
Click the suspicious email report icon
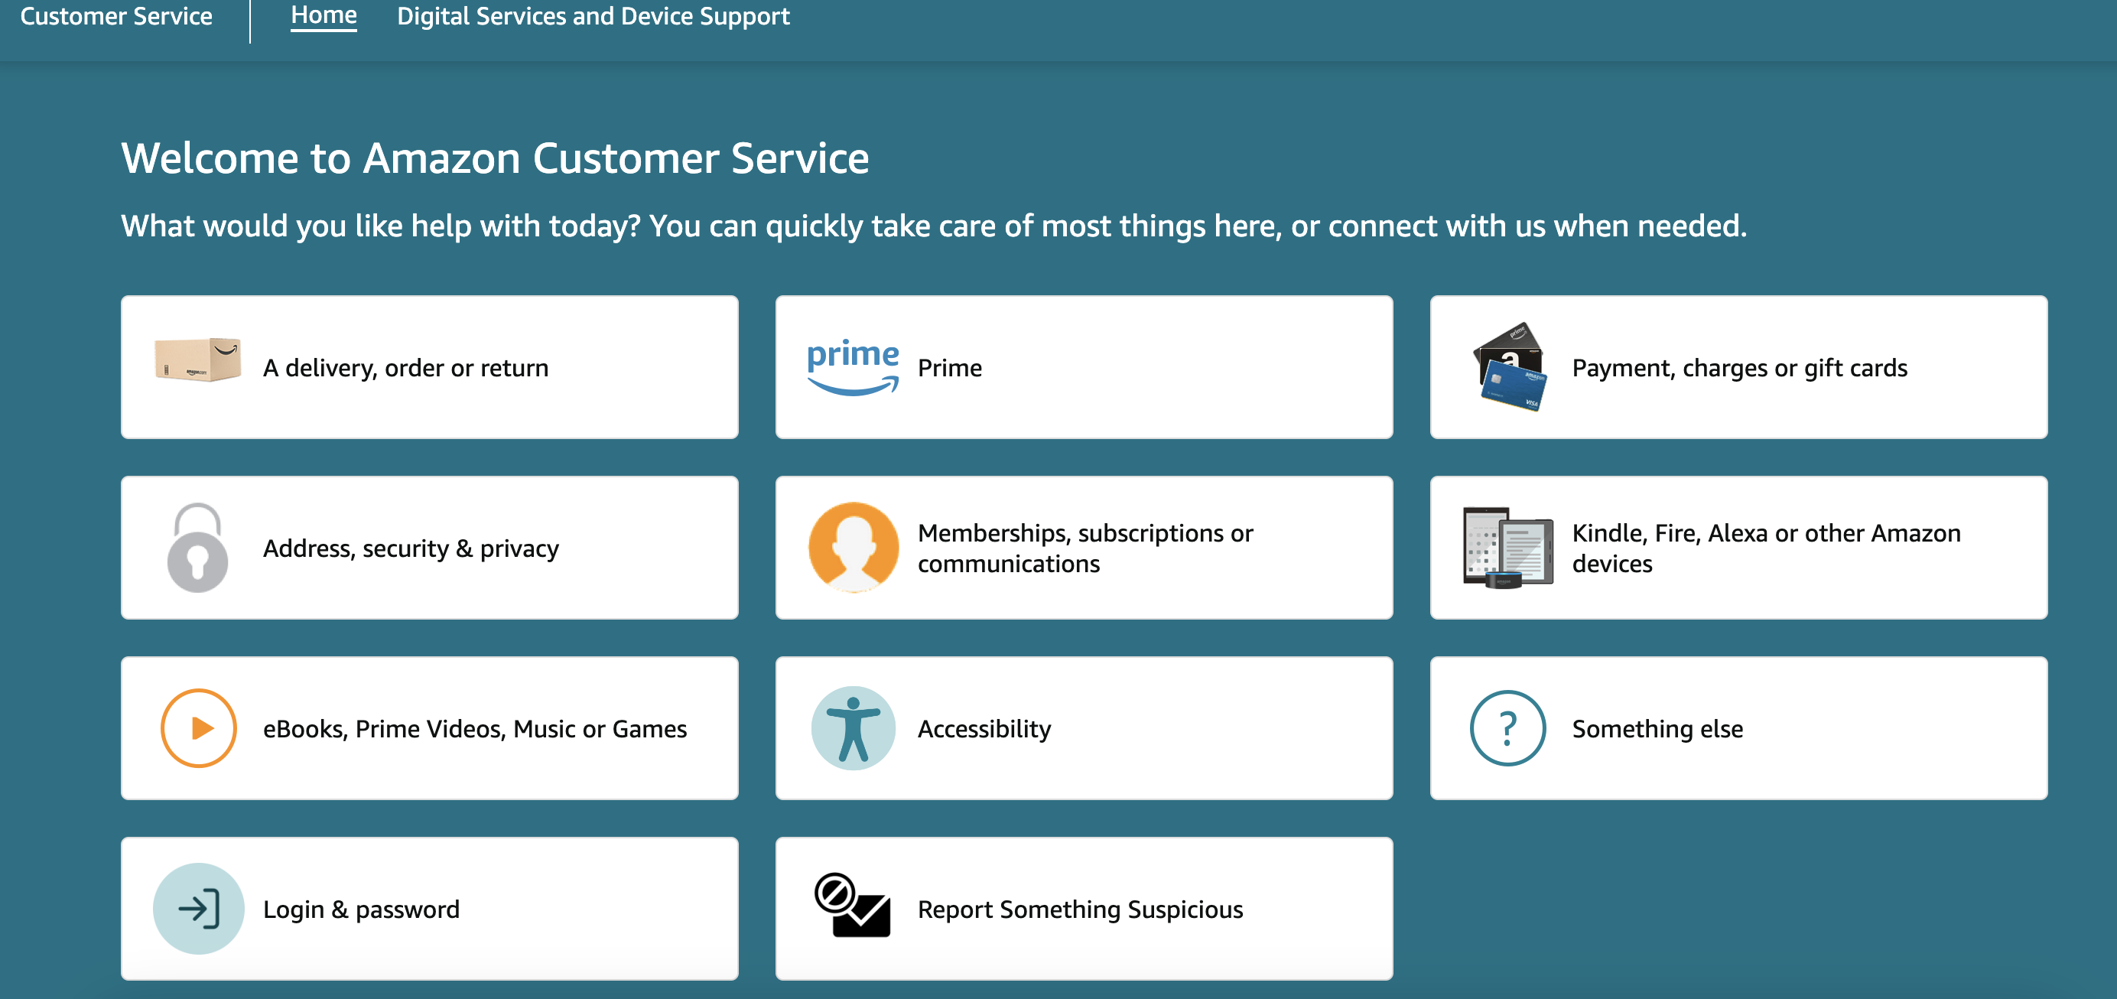pos(853,909)
